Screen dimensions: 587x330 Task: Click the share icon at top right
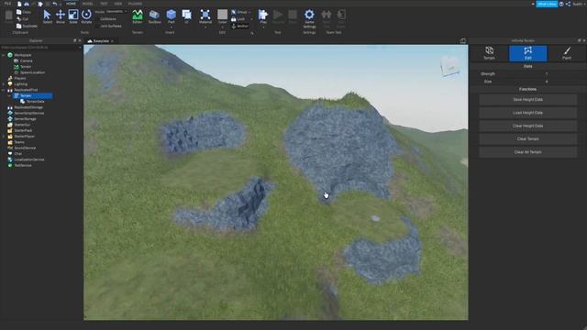point(568,4)
